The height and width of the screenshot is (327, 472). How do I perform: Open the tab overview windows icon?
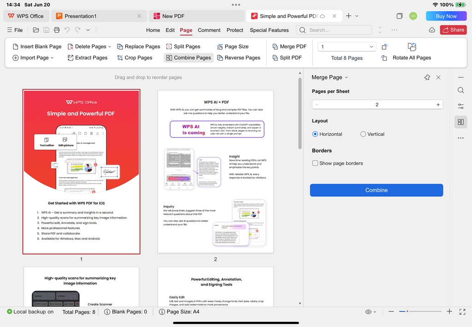tap(400, 16)
